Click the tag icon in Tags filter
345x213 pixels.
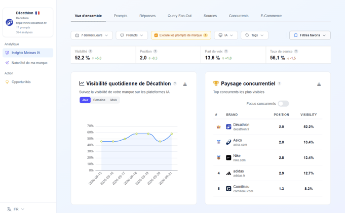247,35
